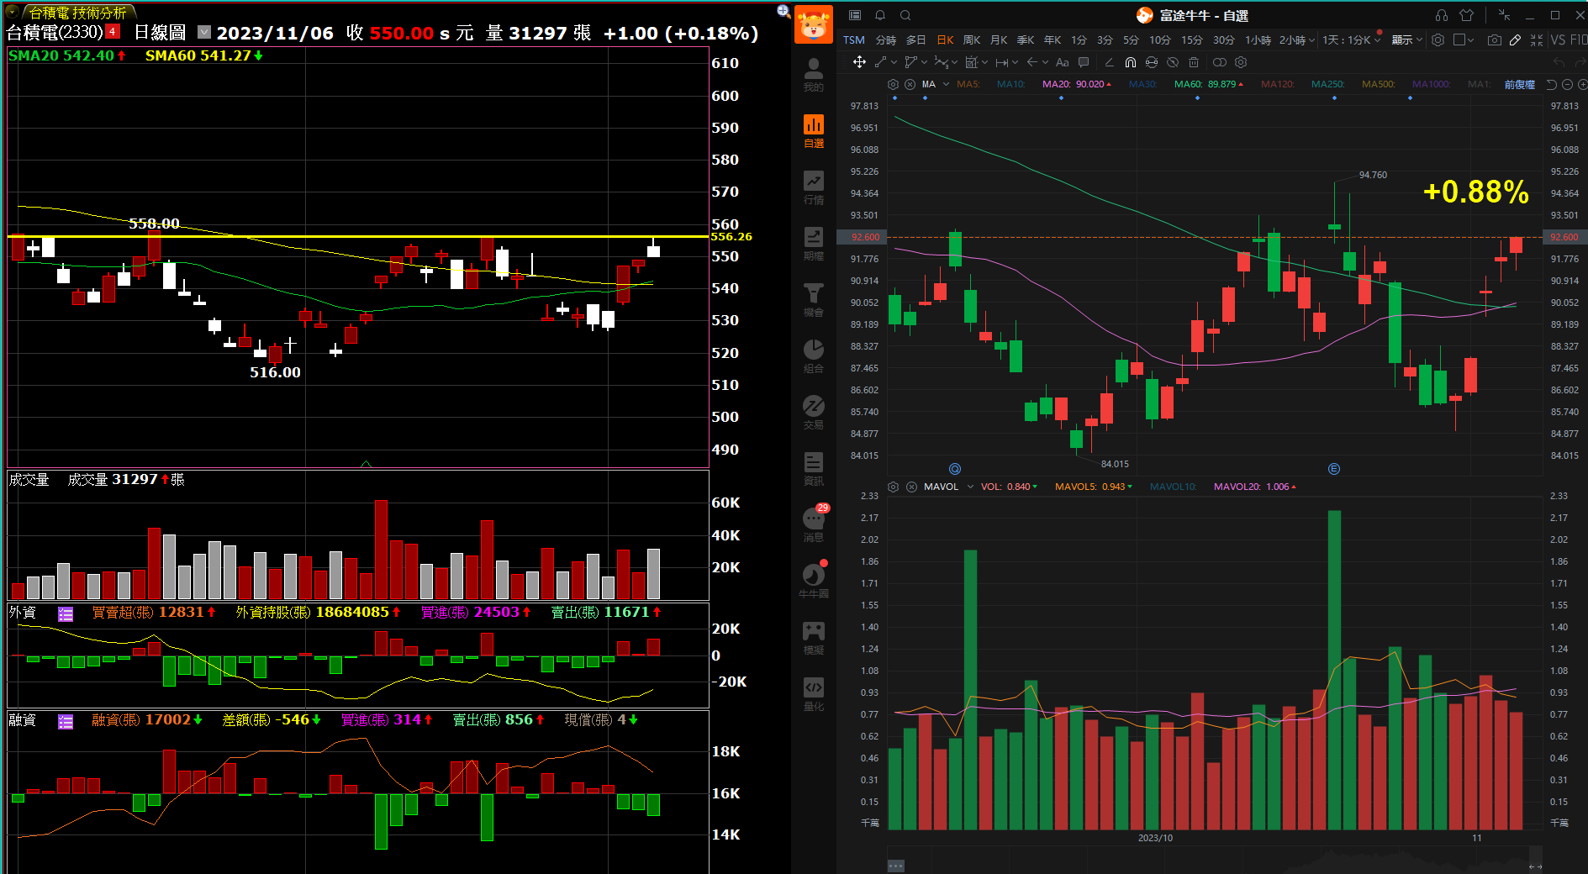Select the 自選 watchlist sidebar icon

click(813, 131)
